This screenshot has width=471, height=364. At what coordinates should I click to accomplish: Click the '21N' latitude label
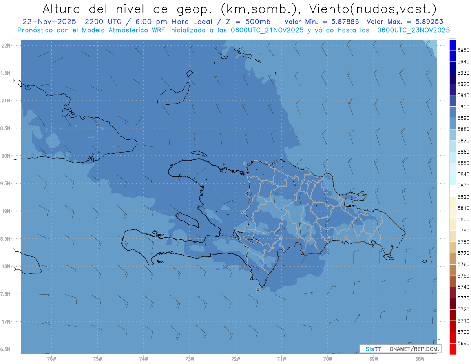pyautogui.click(x=5, y=101)
